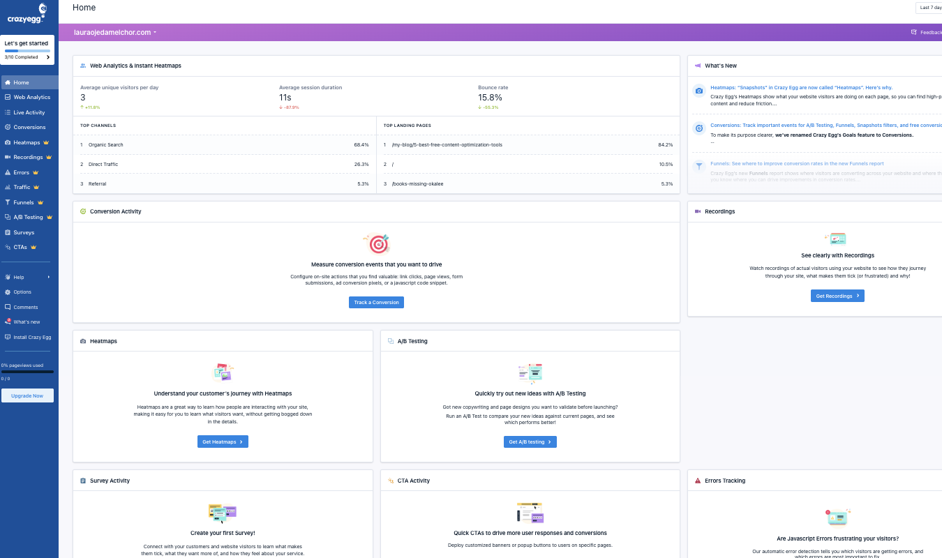Click the Surveys clipboard icon in sidebar
Image resolution: width=942 pixels, height=558 pixels.
[x=9, y=232]
